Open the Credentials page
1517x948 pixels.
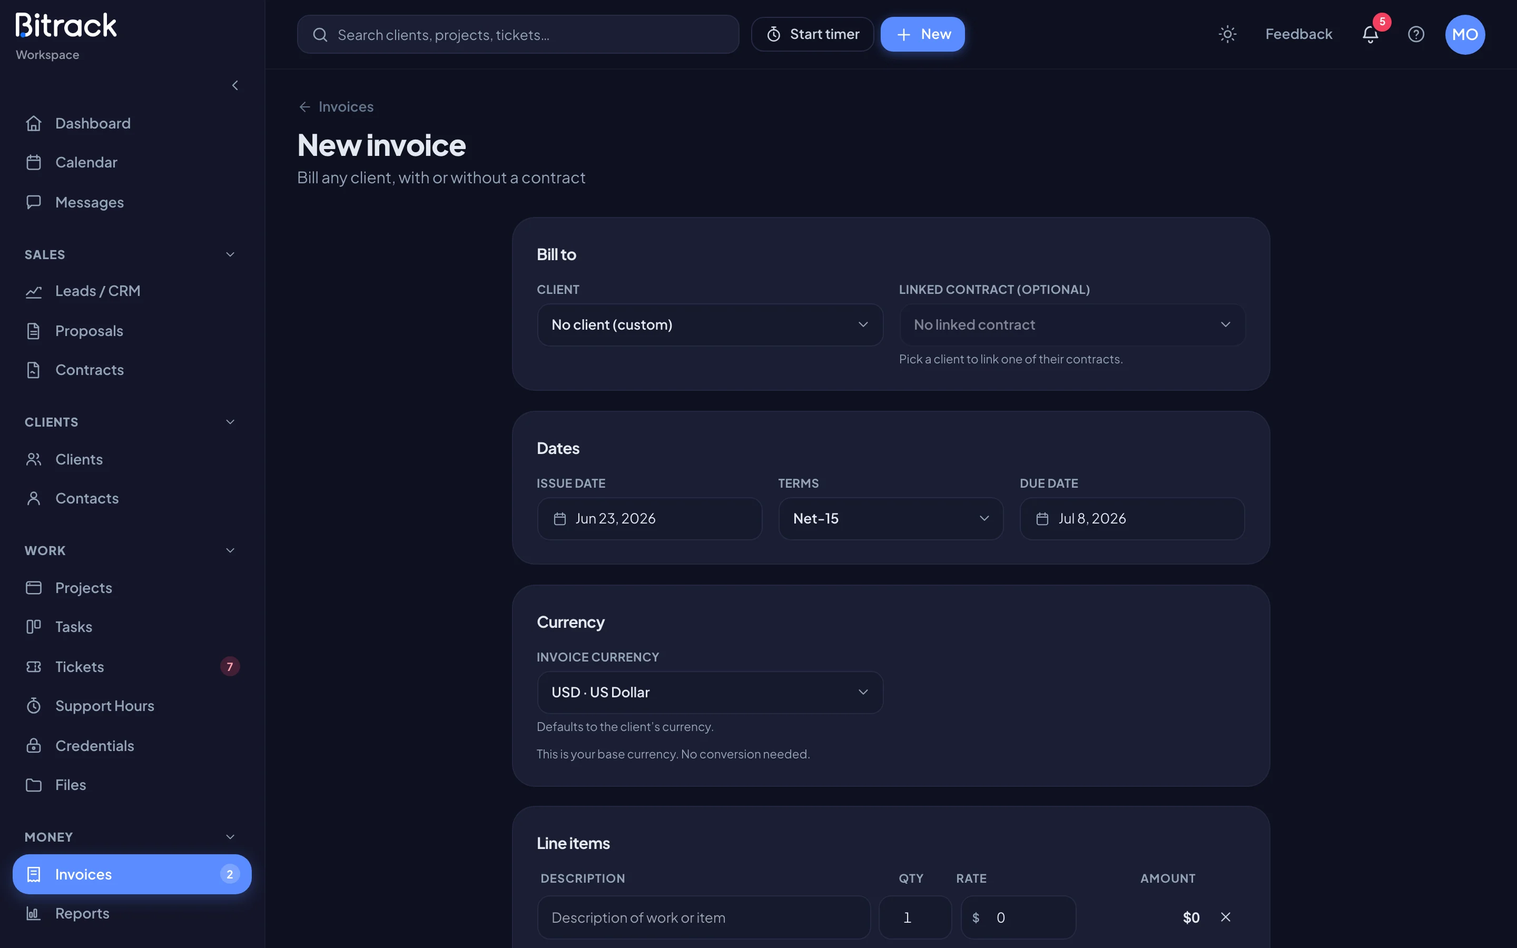132,745
